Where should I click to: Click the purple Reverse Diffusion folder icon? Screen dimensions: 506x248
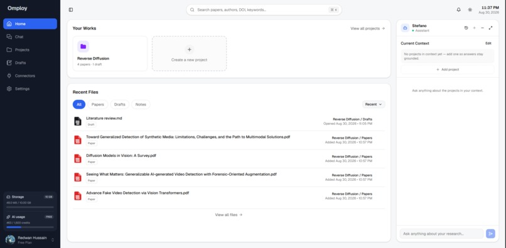(83, 46)
